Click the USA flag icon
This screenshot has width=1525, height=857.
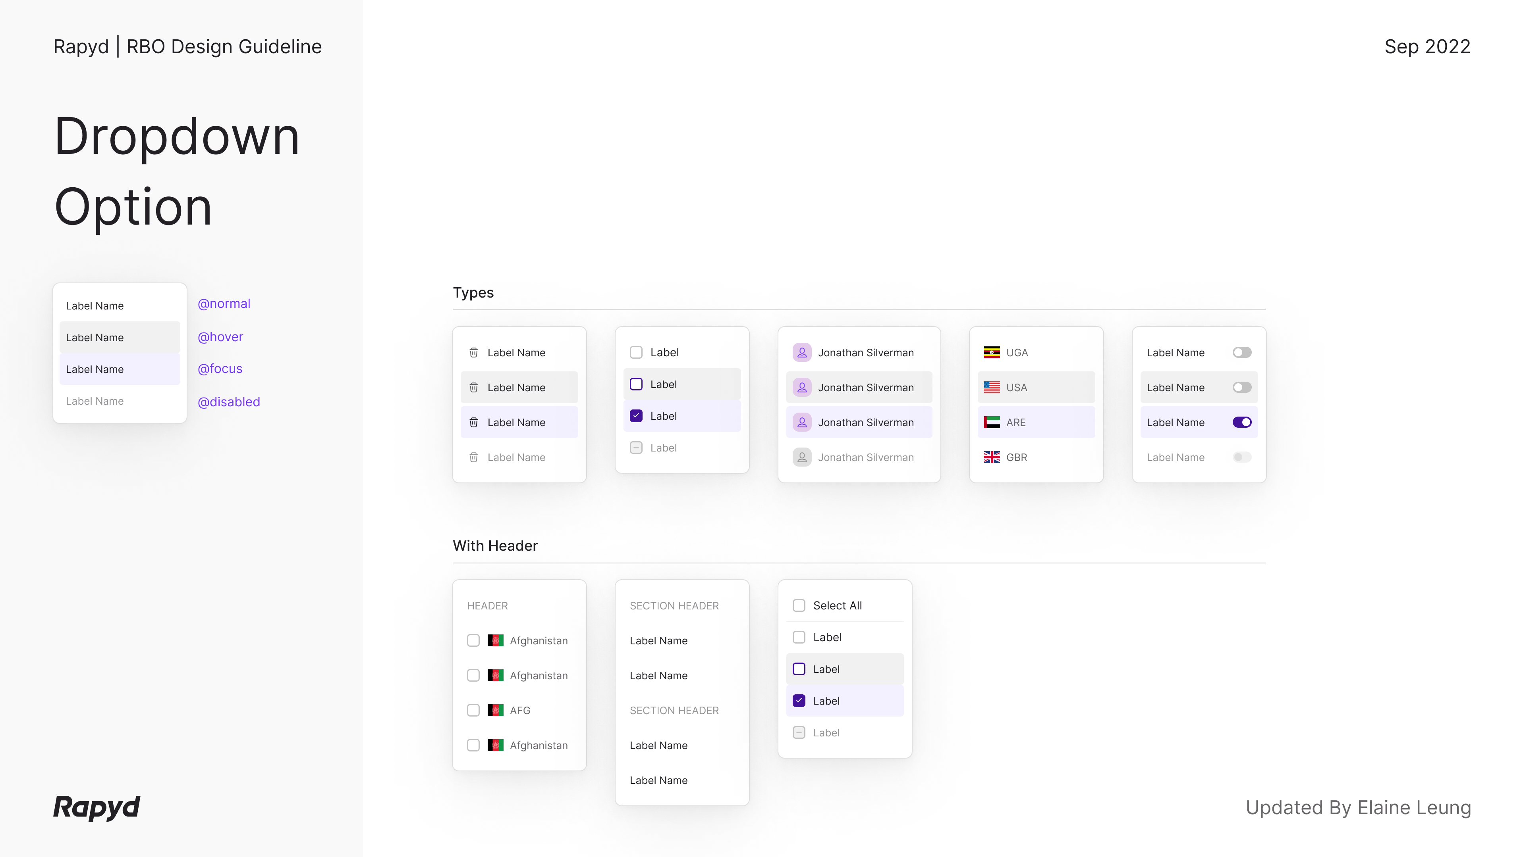(x=992, y=387)
